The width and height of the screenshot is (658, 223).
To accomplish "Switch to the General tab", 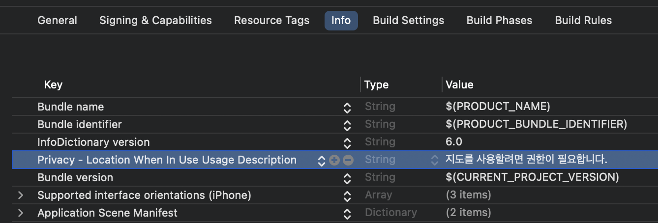I will coord(57,21).
